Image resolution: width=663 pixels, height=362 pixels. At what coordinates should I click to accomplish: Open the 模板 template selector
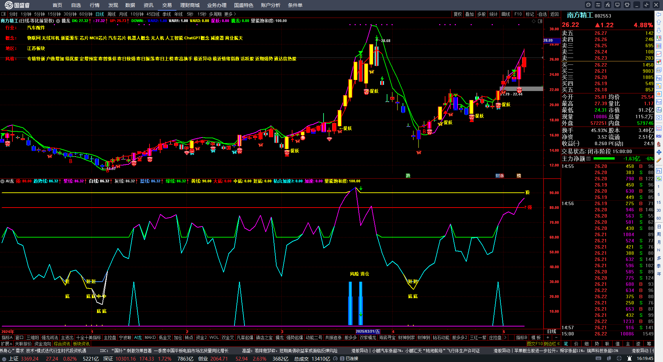536,338
